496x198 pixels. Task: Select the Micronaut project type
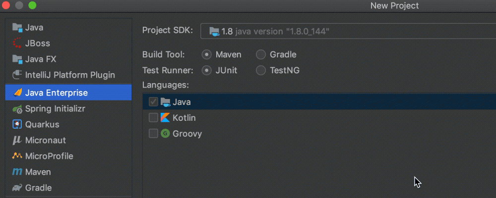click(x=68, y=140)
